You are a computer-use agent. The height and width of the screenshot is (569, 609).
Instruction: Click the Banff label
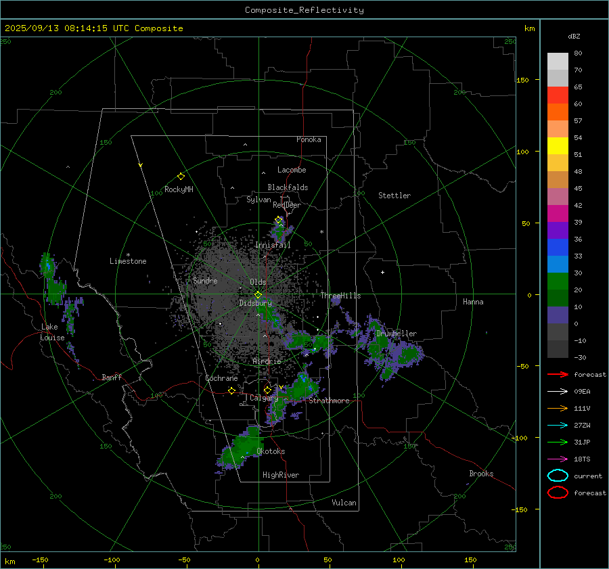(112, 378)
